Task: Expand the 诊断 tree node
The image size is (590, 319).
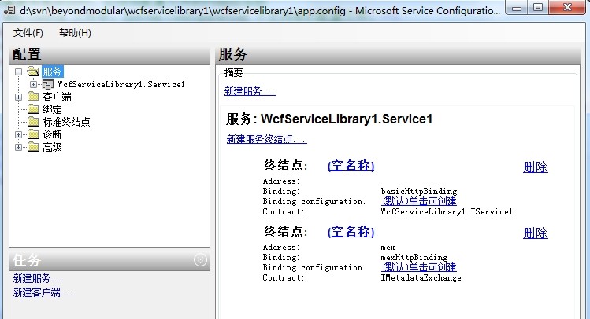Action: (x=18, y=134)
